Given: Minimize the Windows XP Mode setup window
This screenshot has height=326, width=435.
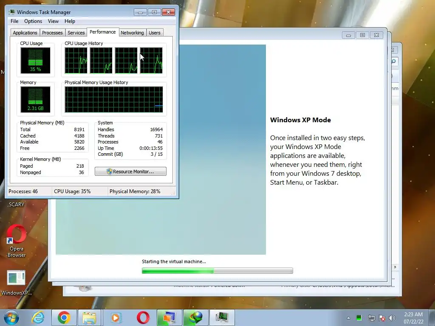Looking at the screenshot, I should (x=348, y=35).
